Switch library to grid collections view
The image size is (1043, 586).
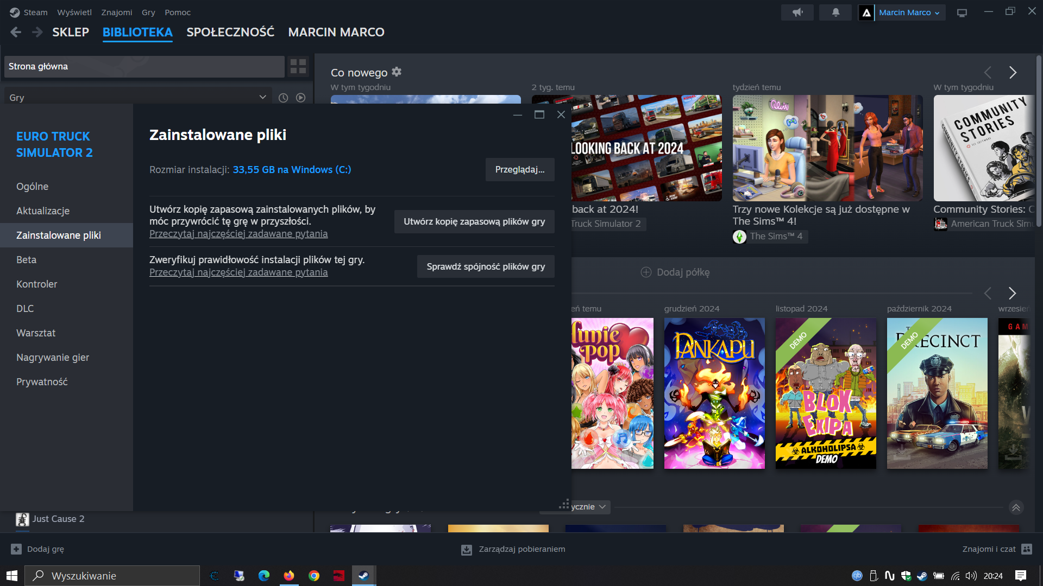pyautogui.click(x=298, y=66)
